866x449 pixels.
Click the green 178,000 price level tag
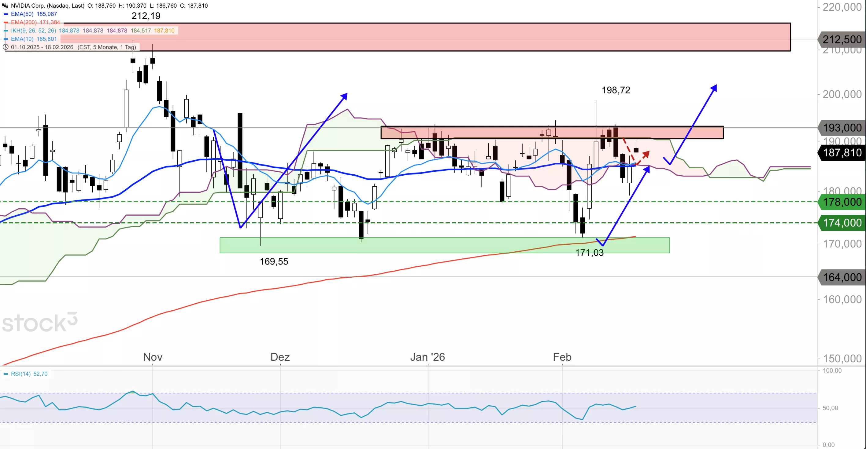[x=842, y=202]
